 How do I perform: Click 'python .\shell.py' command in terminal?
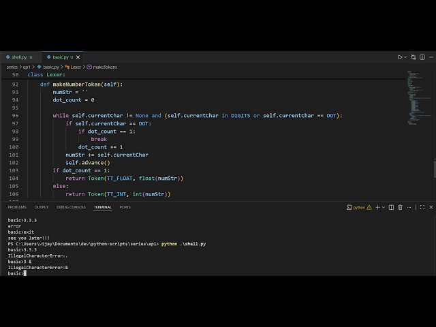point(183,244)
